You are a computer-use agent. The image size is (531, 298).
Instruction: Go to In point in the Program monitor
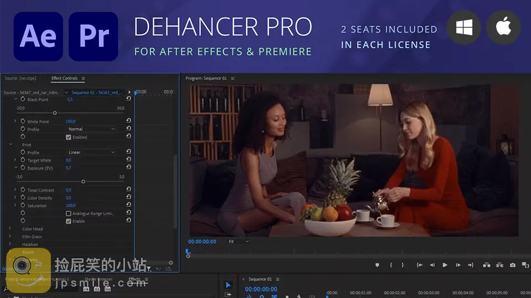click(x=419, y=265)
